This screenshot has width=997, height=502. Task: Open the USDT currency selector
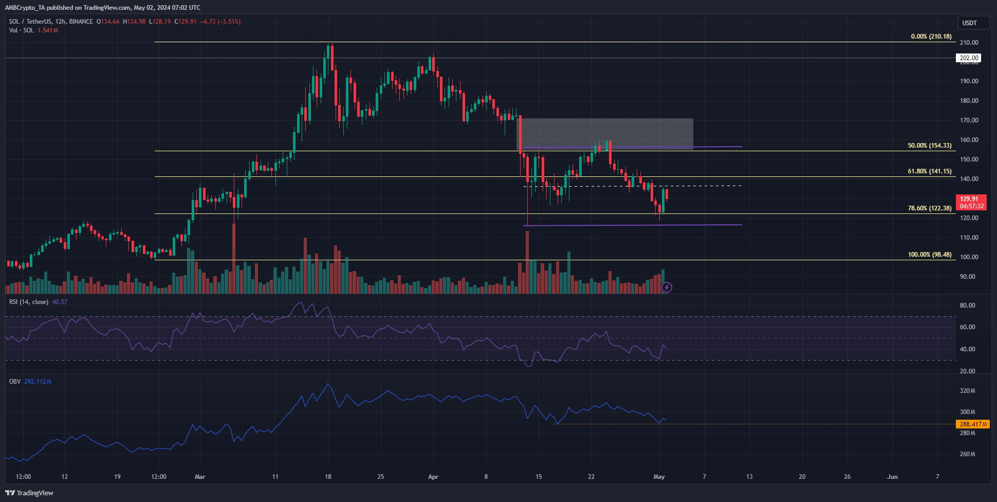point(973,23)
